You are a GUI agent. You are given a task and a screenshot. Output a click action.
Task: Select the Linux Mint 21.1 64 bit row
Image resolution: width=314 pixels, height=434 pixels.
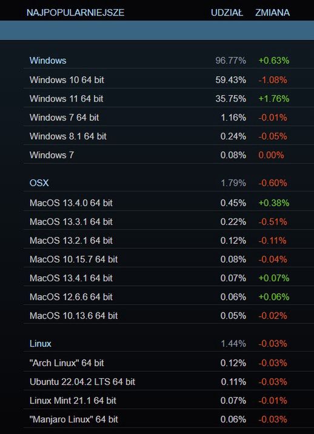tap(169, 401)
